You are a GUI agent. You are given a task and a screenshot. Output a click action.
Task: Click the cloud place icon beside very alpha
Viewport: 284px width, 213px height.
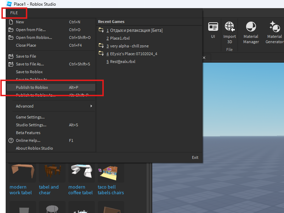tap(101, 46)
